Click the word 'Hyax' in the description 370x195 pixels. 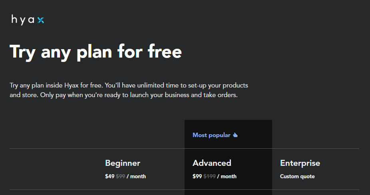pos(71,85)
